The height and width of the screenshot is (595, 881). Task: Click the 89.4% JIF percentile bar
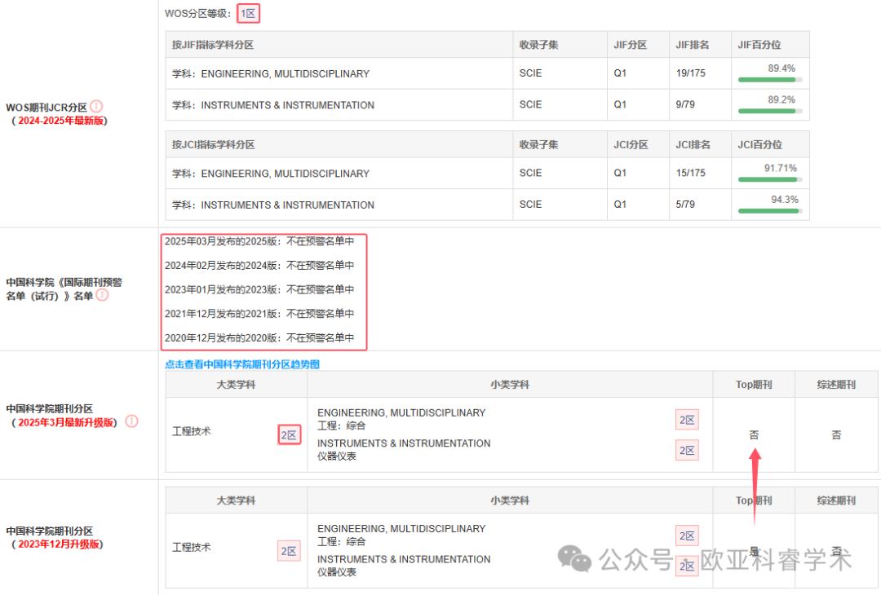tap(770, 80)
